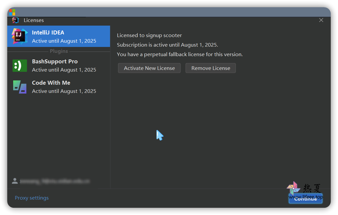Click the Windows logo in the top-left corner

pyautogui.click(x=12, y=12)
